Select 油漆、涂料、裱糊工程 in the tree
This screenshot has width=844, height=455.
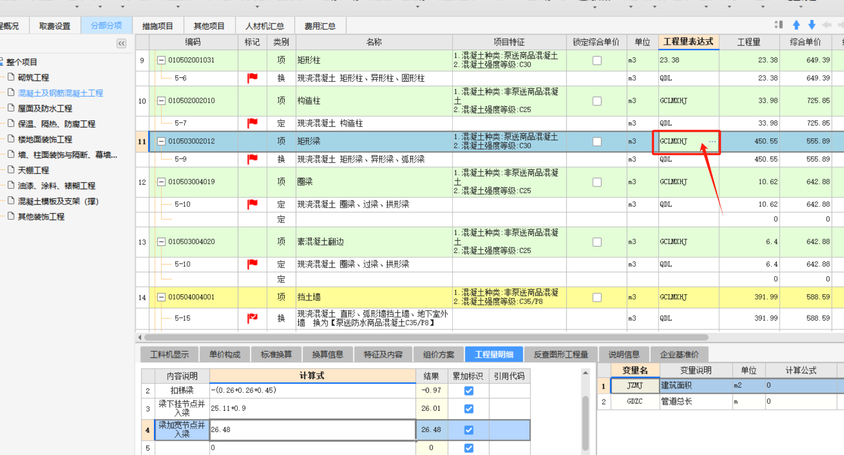point(57,186)
